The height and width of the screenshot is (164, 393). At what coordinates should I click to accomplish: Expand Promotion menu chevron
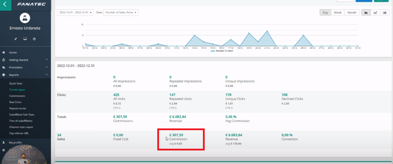pos(47,68)
